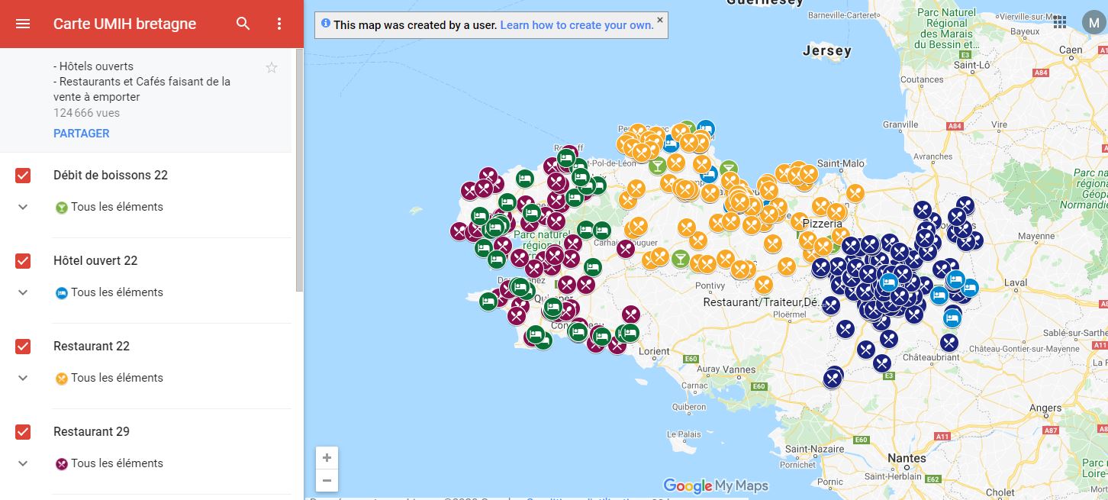1108x500 pixels.
Task: Zoom in on the map
Action: [327, 458]
